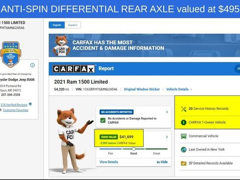Viewport: 240px width, 180px height.
Task: Expand the No Accidents Reported chevron
Action: click(167, 112)
